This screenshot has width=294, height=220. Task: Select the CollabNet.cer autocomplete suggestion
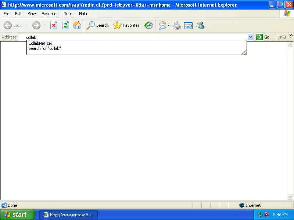pyautogui.click(x=136, y=43)
